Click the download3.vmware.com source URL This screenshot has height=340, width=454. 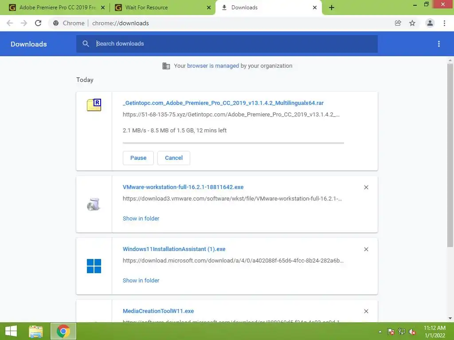point(232,199)
